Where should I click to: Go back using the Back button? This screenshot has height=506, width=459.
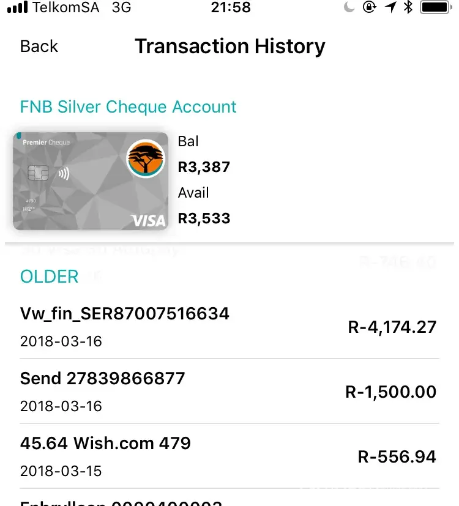click(39, 47)
